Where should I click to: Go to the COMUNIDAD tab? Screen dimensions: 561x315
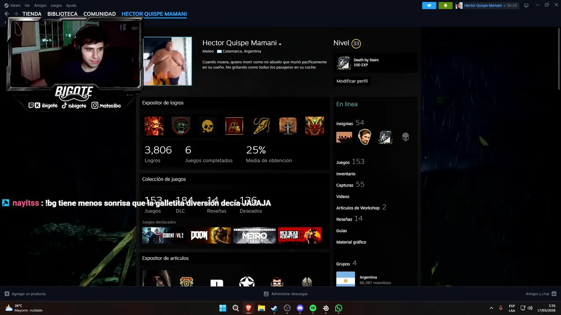(99, 14)
